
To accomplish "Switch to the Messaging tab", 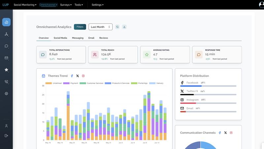I will click(78, 38).
